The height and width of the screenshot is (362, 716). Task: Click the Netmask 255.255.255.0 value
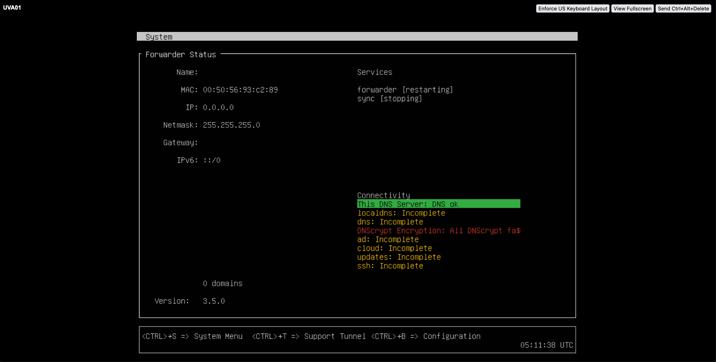[x=231, y=125]
